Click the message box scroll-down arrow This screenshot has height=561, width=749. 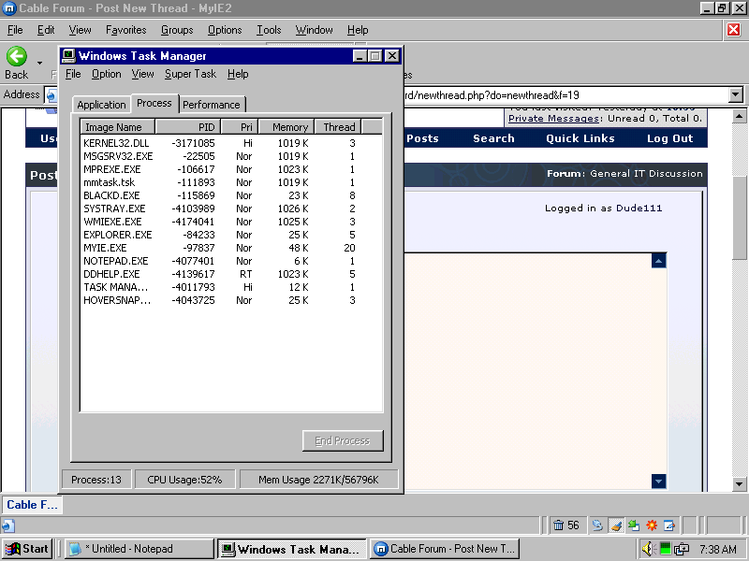tap(659, 481)
